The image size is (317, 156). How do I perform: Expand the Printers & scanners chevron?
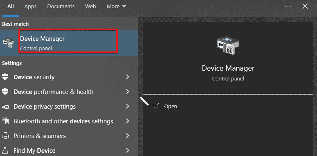[127, 136]
